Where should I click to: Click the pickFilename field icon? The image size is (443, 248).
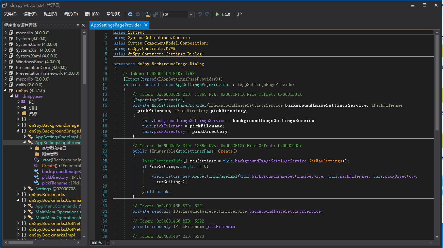36,183
